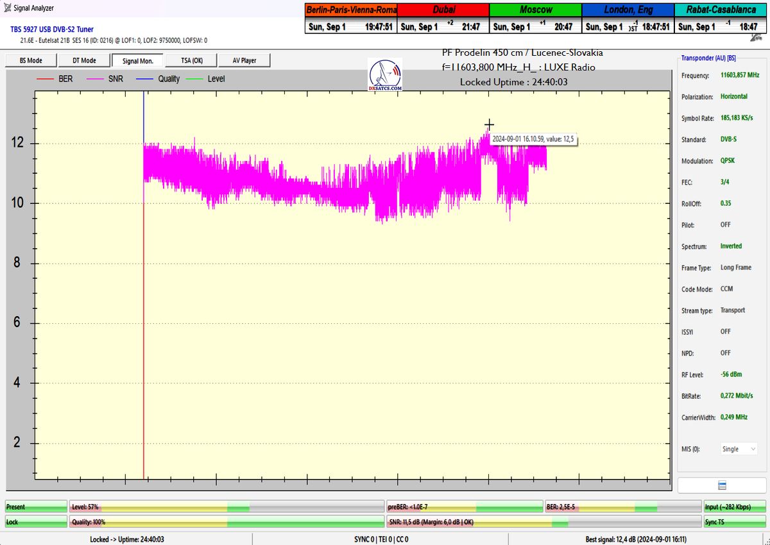Click the green Lock status indicator

tap(36, 522)
